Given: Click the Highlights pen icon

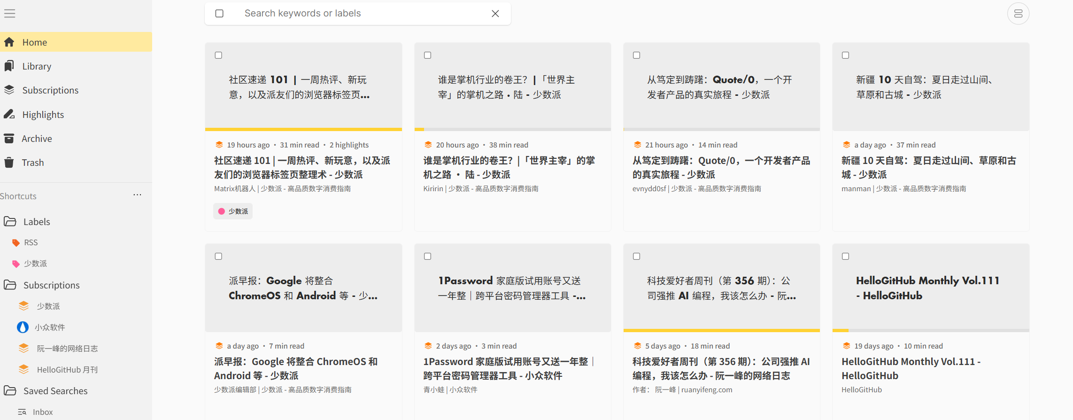Looking at the screenshot, I should (9, 114).
